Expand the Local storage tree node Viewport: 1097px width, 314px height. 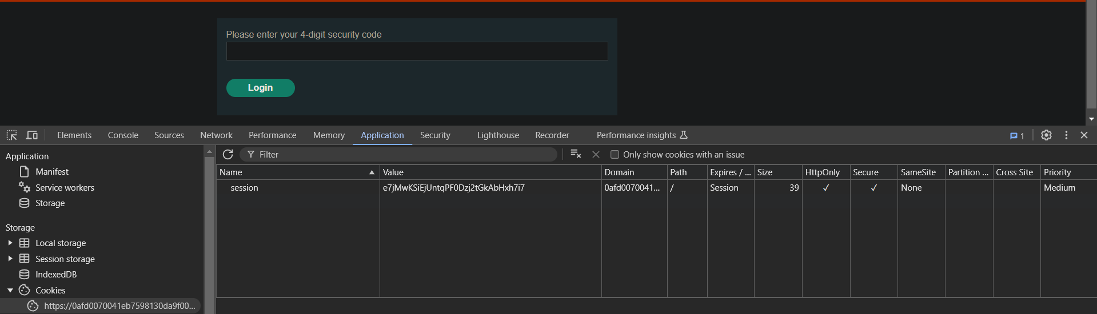[10, 243]
